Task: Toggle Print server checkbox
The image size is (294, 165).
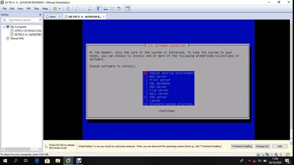Action: pyautogui.click(x=145, y=80)
